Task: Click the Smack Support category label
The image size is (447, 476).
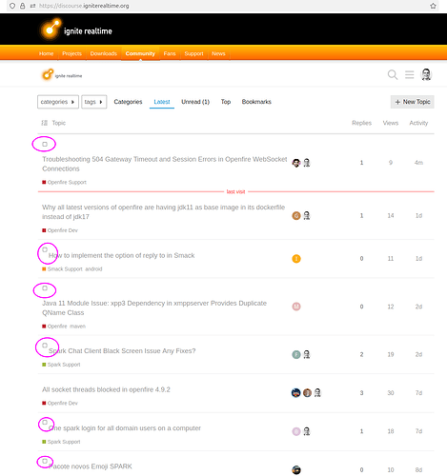Action: click(x=62, y=269)
